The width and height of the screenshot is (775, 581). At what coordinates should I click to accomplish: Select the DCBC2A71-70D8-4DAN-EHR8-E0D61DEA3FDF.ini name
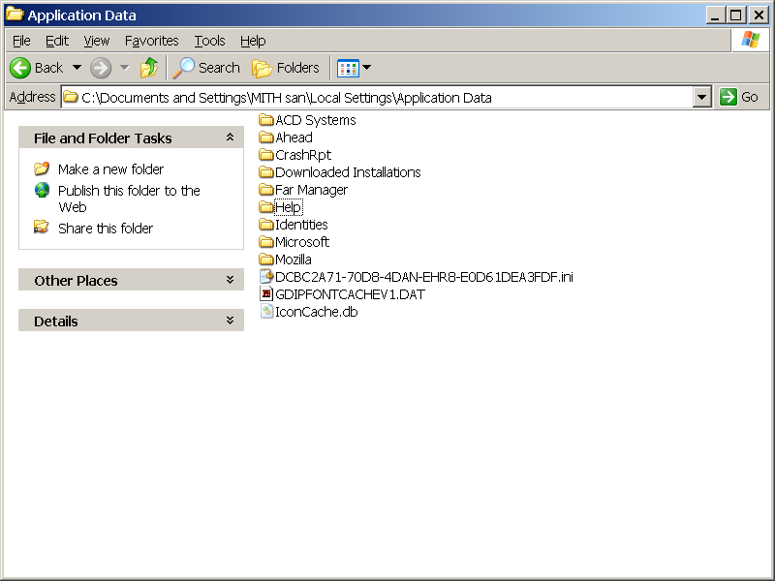coord(424,277)
